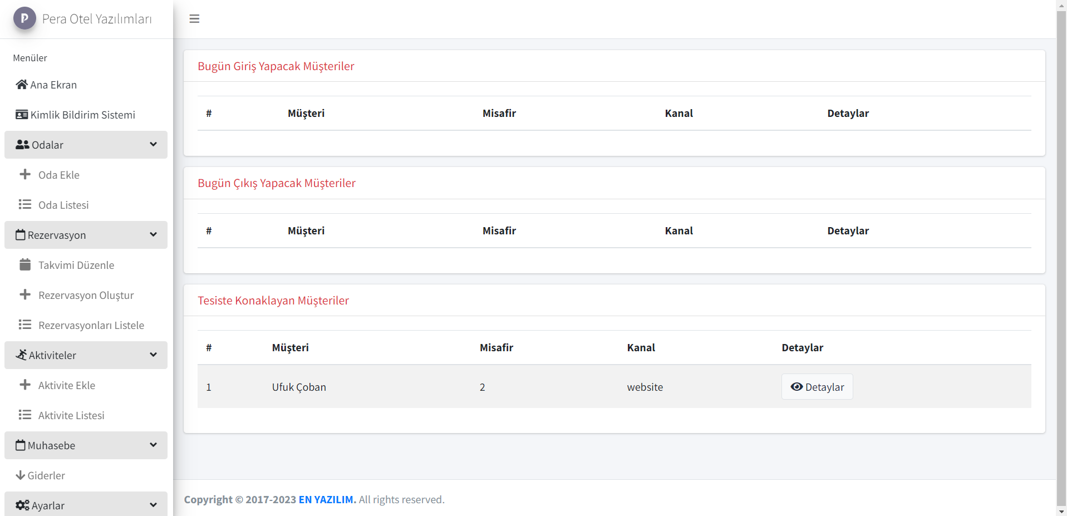
Task: Collapse the Rezervasyon menu chevron
Action: (x=153, y=235)
